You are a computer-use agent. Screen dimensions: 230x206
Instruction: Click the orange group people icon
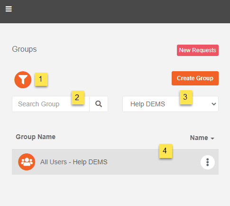27,162
